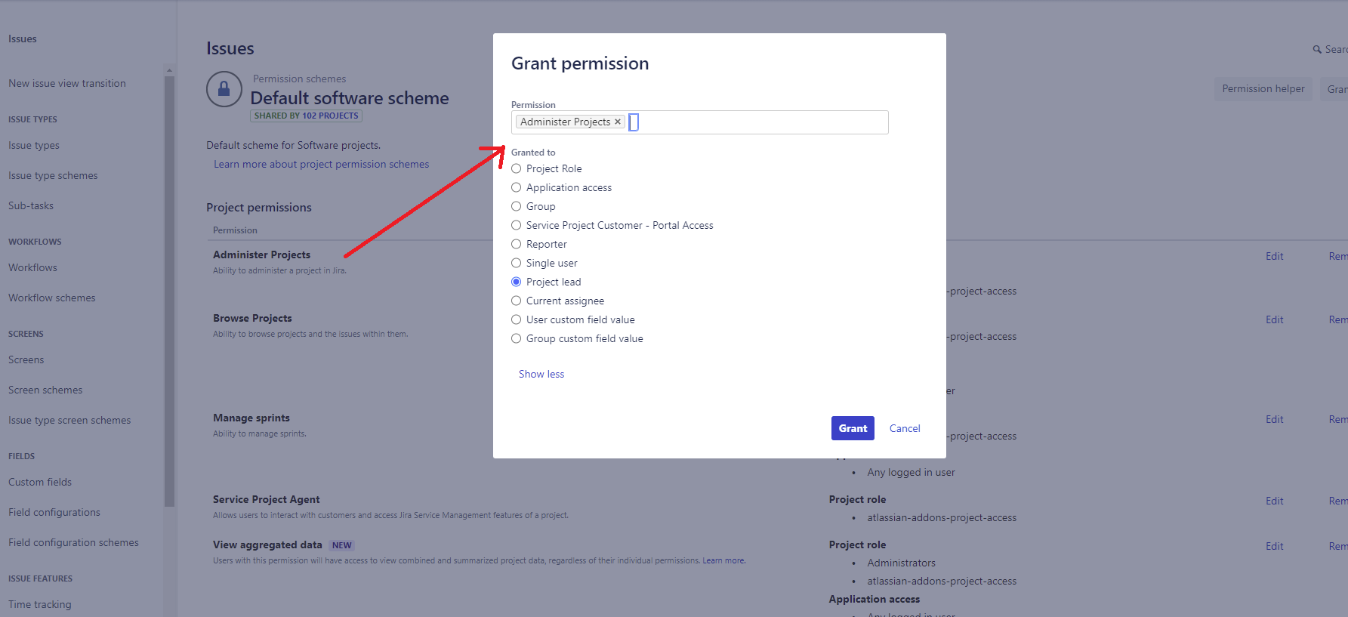
Task: Click Learn more beside View aggregated data description
Action: (x=723, y=560)
